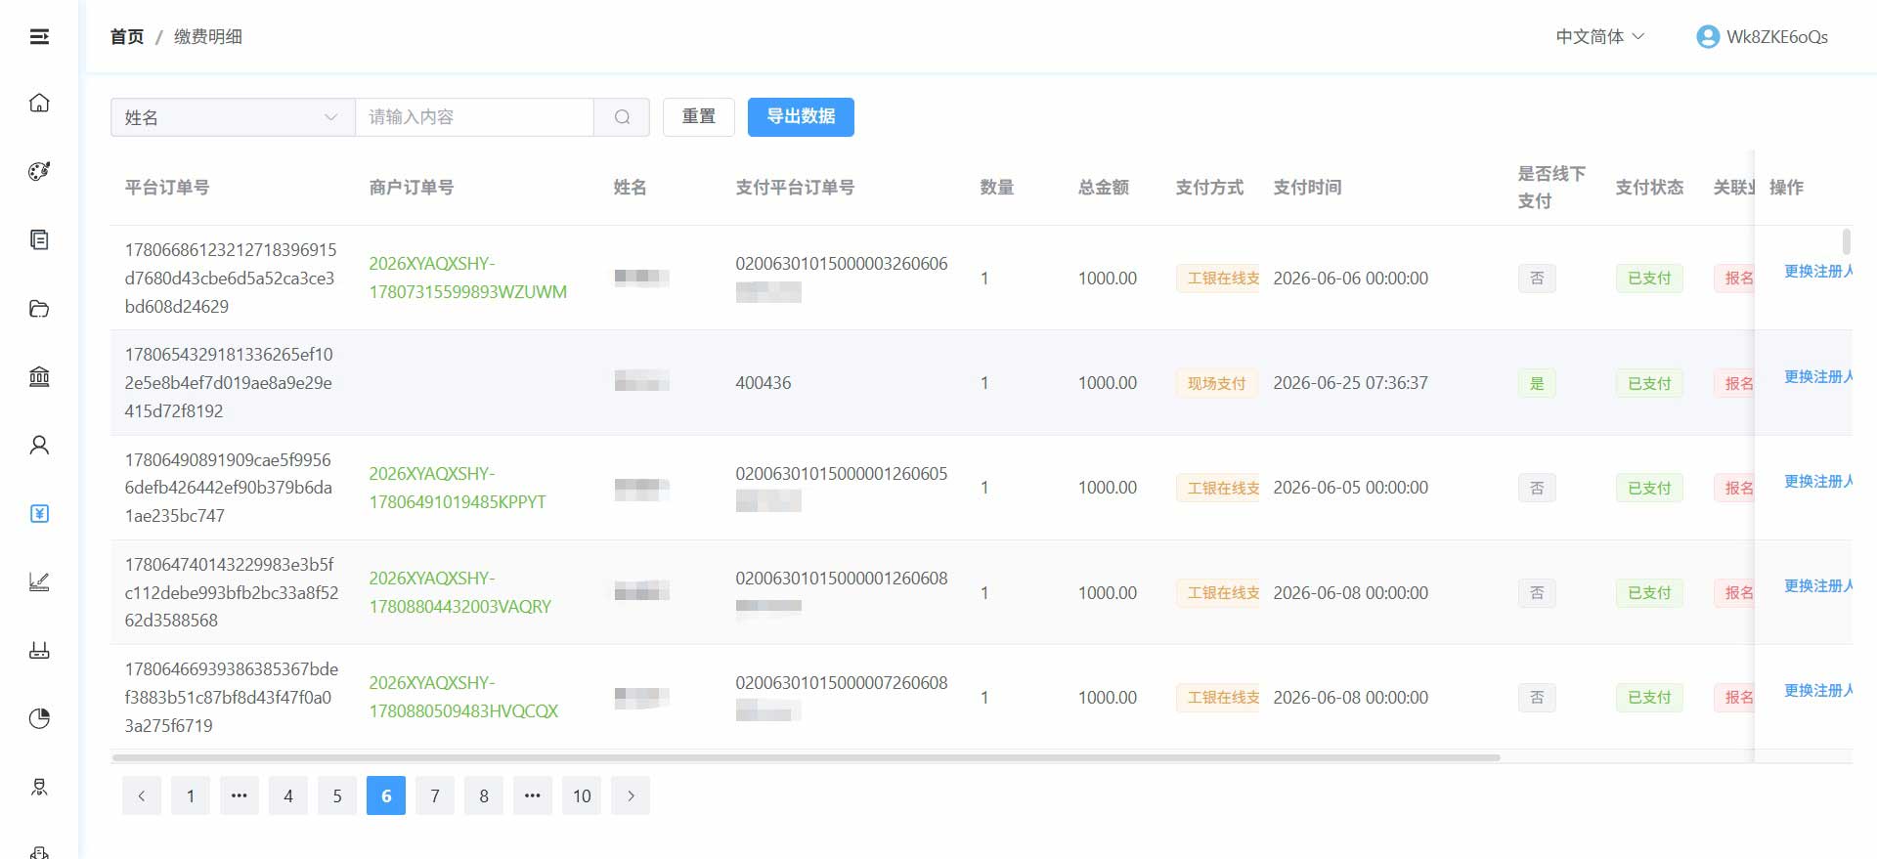Open the line chart icon in sidebar
The height and width of the screenshot is (859, 1877).
pyautogui.click(x=39, y=582)
